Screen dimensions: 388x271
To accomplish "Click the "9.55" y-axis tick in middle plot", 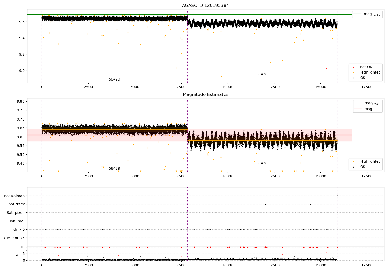I will click(21, 146).
